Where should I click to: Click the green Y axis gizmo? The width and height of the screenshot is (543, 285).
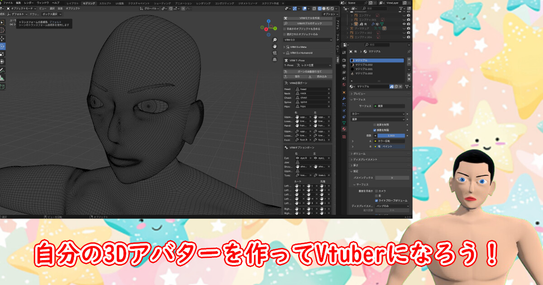(x=275, y=28)
